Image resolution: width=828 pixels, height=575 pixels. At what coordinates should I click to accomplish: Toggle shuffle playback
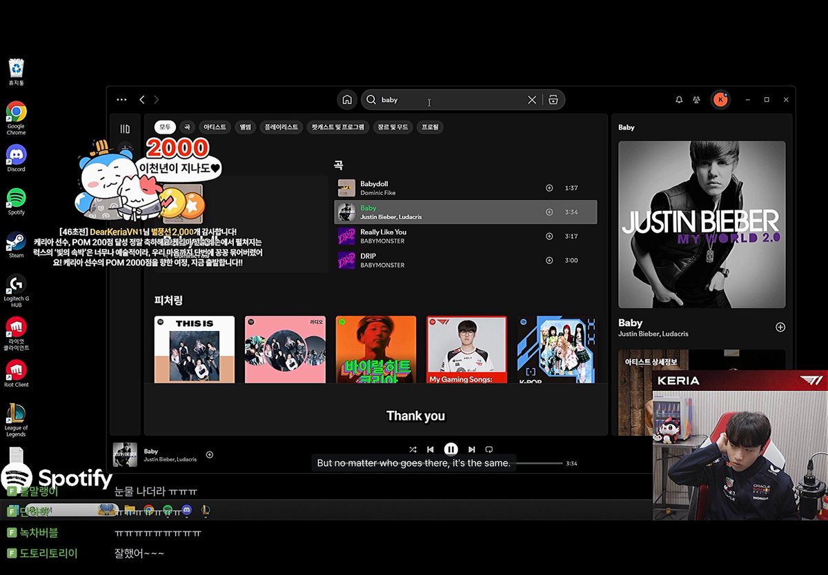[x=413, y=450]
